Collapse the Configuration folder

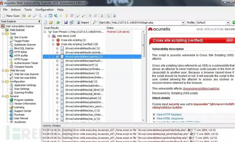3,81
